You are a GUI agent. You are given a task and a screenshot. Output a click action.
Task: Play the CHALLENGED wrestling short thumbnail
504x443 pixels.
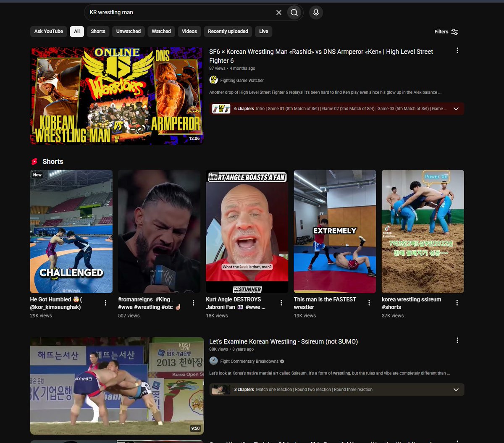point(71,231)
